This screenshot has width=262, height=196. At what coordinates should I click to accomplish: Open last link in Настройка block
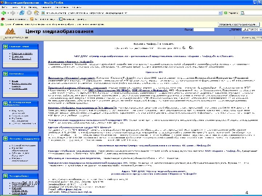click(19, 89)
